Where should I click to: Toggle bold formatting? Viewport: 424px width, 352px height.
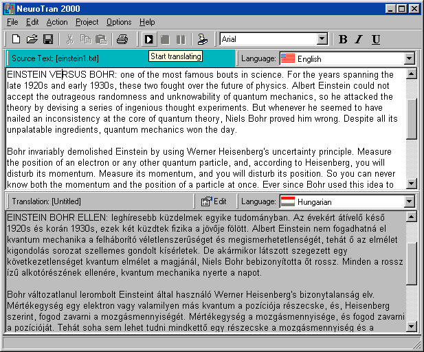[x=343, y=39]
